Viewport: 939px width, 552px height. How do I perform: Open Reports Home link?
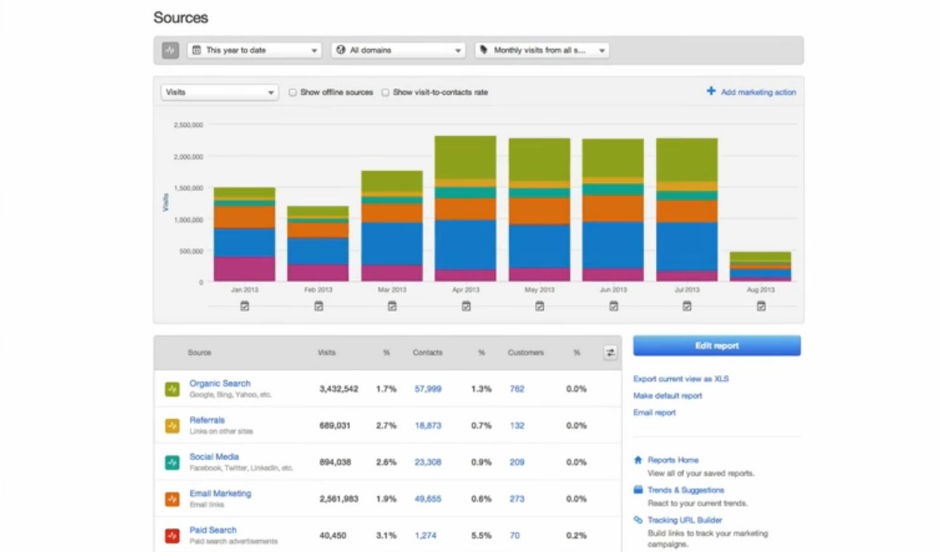(x=673, y=460)
